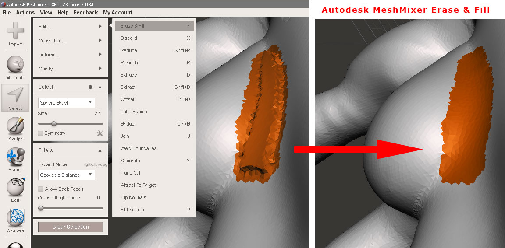
Task: Click the Select panel gear icon
Action: (91, 87)
